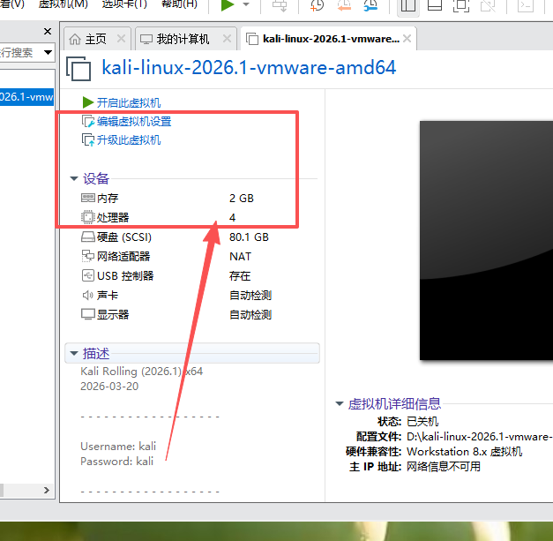Collapse the 设备 section
553x541 pixels.
pos(74,178)
